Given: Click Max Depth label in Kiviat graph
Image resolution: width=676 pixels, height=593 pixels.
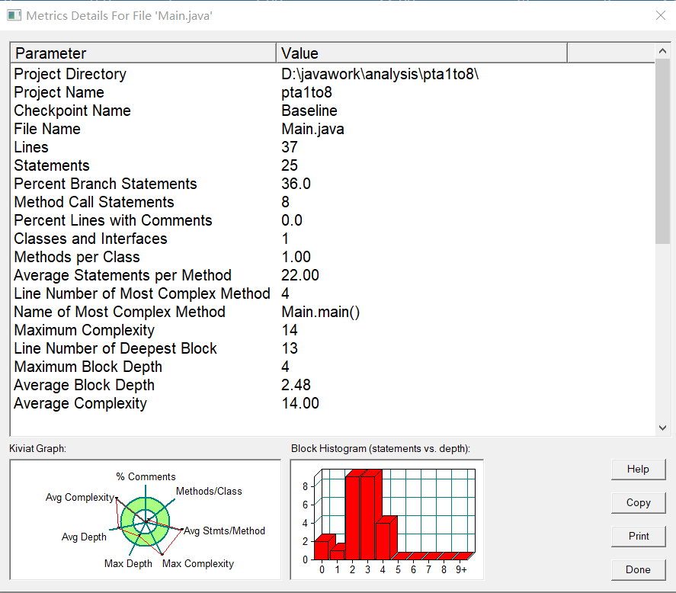Looking at the screenshot, I should pos(128,564).
